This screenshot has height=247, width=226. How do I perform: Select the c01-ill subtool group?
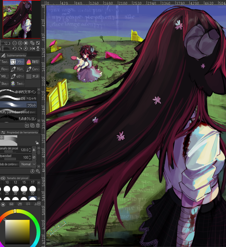click(17, 76)
